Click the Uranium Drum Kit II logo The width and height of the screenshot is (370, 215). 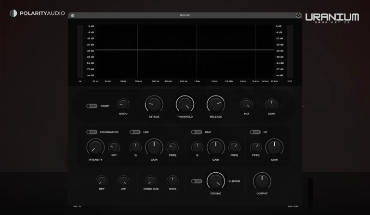point(332,18)
